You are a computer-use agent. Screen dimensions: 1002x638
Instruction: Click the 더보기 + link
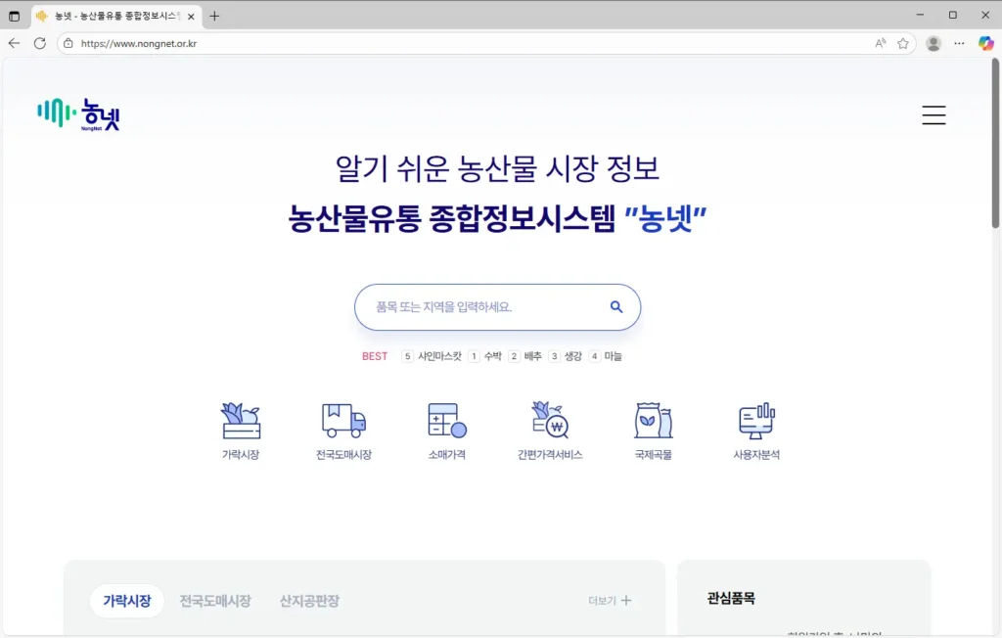click(610, 600)
